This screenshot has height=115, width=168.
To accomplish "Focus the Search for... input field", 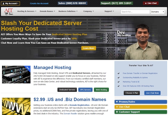I will 135,12.
